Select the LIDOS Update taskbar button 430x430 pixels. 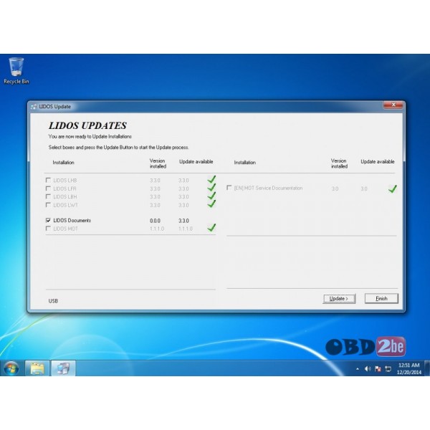(x=63, y=368)
